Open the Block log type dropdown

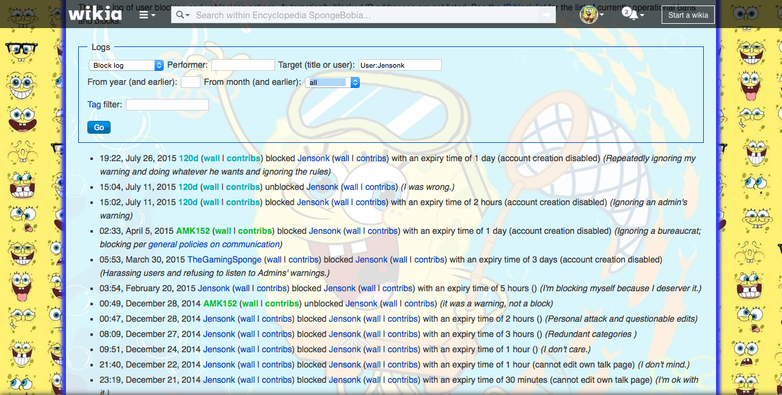point(126,65)
